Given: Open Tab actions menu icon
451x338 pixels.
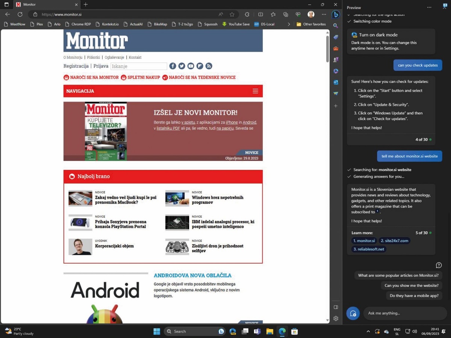Looking at the screenshot, I should [x=6, y=5].
